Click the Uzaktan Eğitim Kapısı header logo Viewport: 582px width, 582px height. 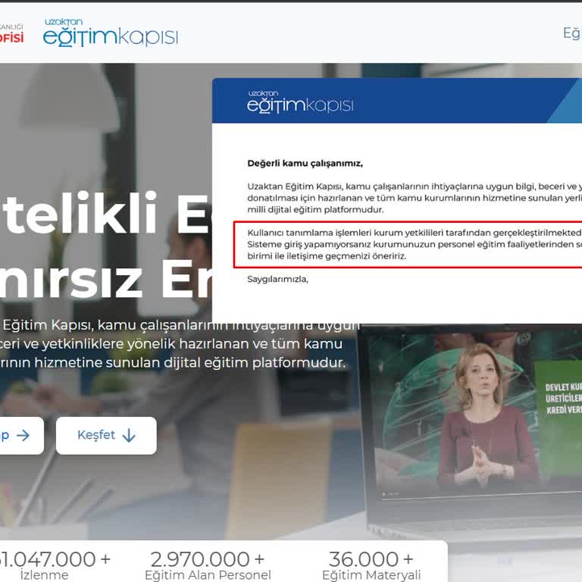click(111, 33)
